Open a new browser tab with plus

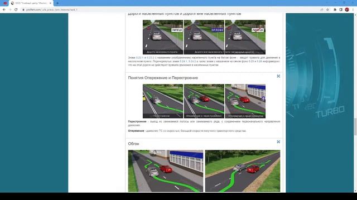coord(57,3)
